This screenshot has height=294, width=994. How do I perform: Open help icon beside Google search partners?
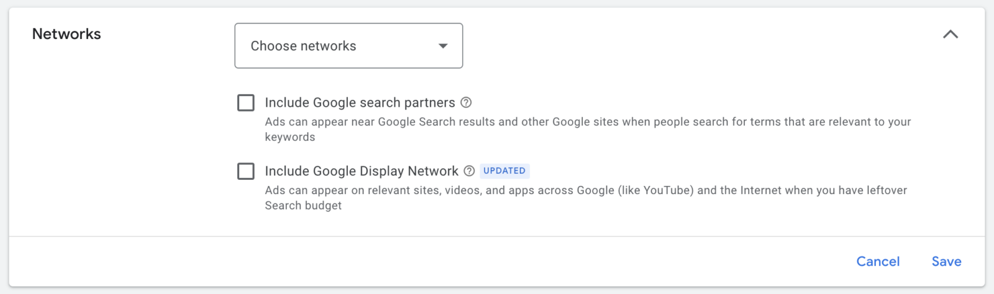pos(466,103)
